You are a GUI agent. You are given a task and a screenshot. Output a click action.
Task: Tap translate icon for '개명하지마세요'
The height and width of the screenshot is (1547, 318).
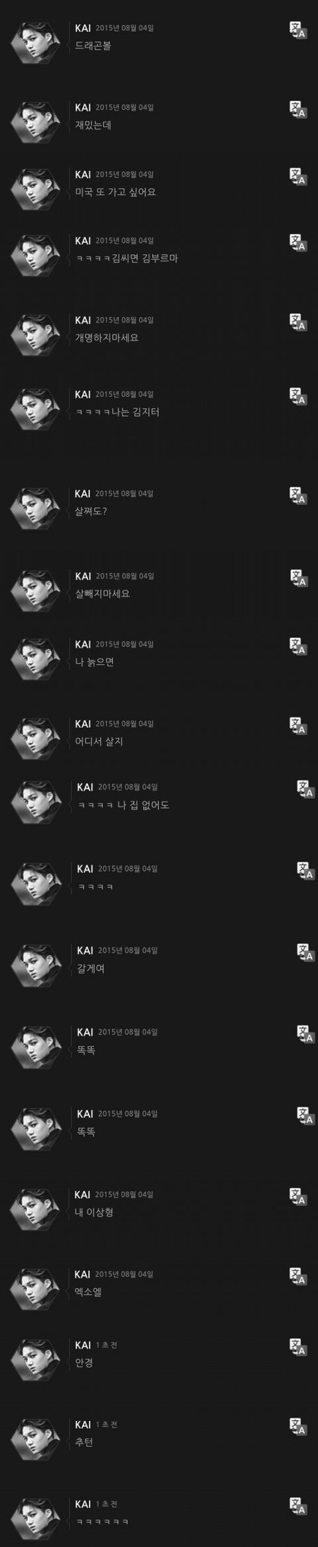(298, 323)
